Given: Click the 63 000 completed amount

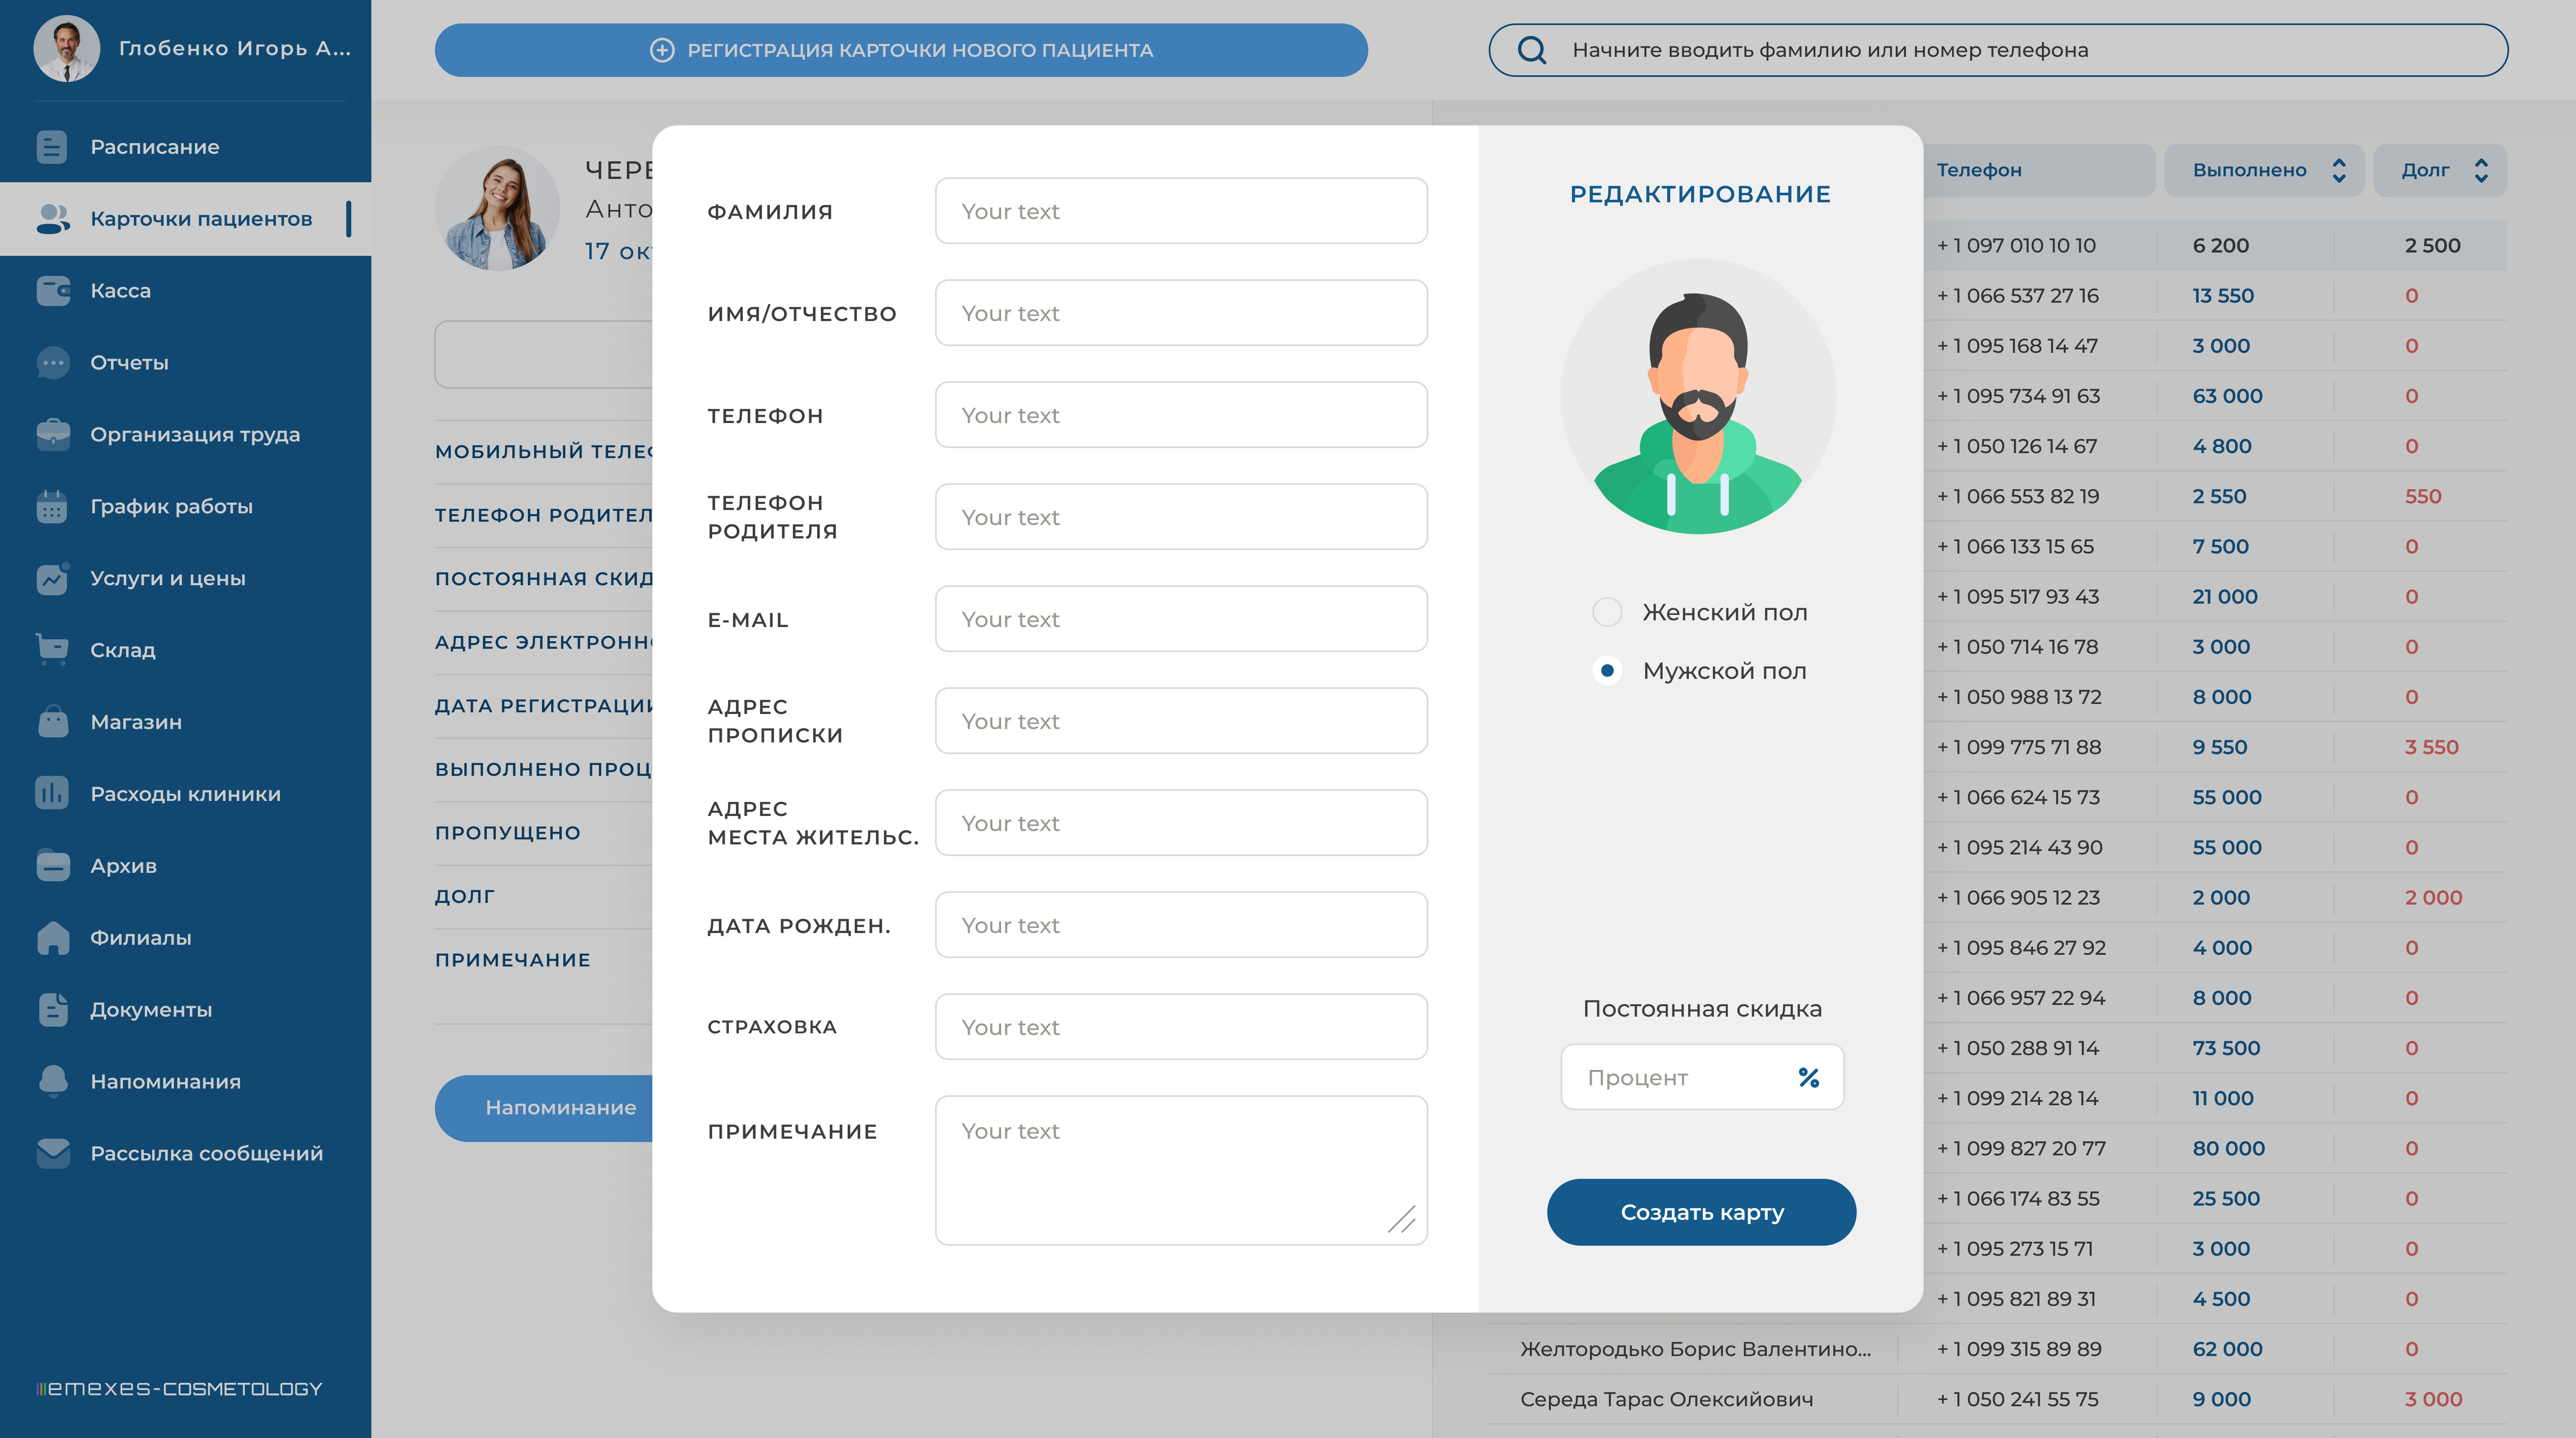Looking at the screenshot, I should click(2227, 396).
